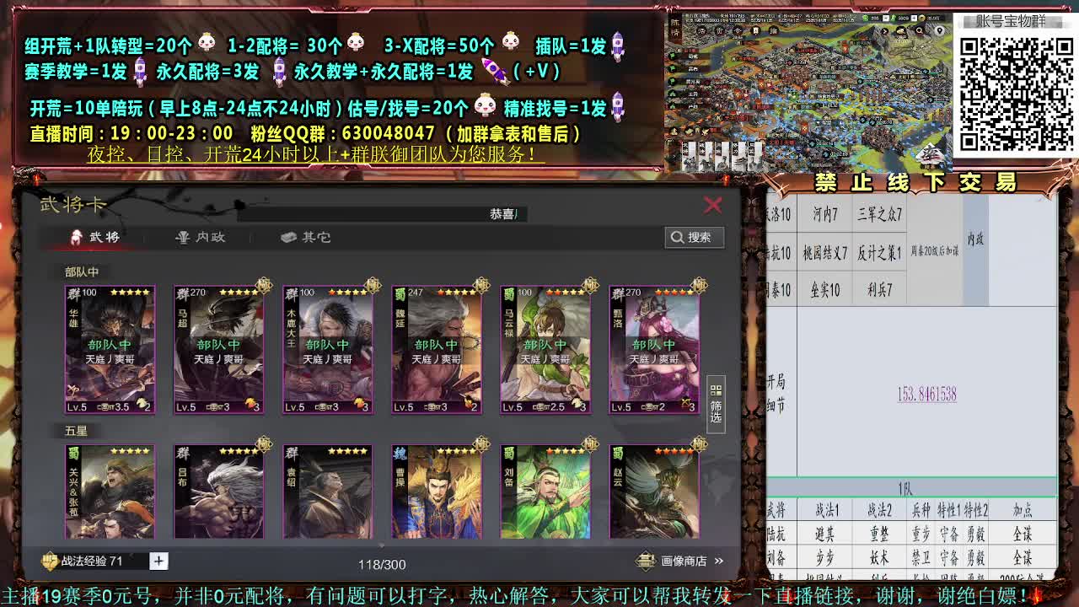Click the 极 badge on 马超 card
The width and height of the screenshot is (1079, 607).
264,286
